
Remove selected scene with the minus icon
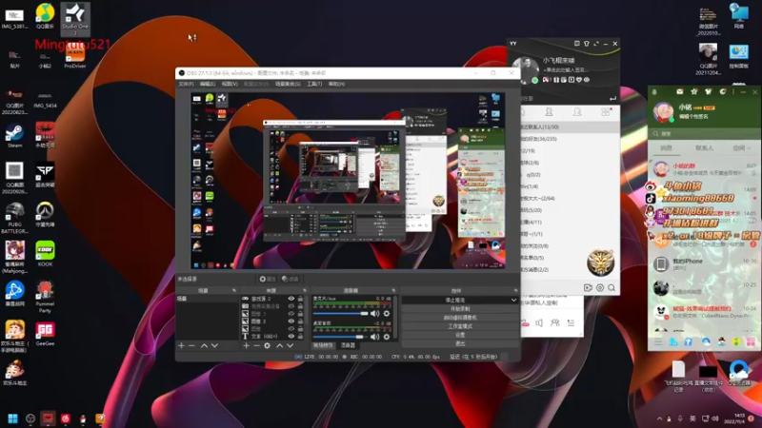point(192,345)
